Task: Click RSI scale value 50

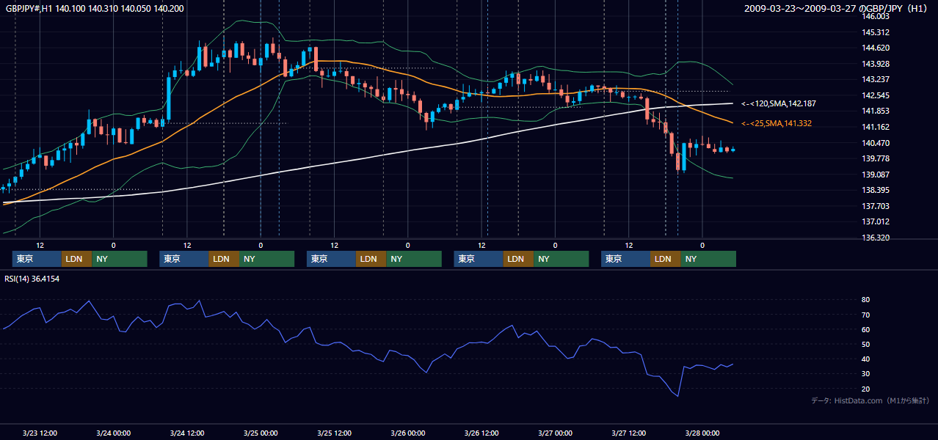Action: [866, 344]
